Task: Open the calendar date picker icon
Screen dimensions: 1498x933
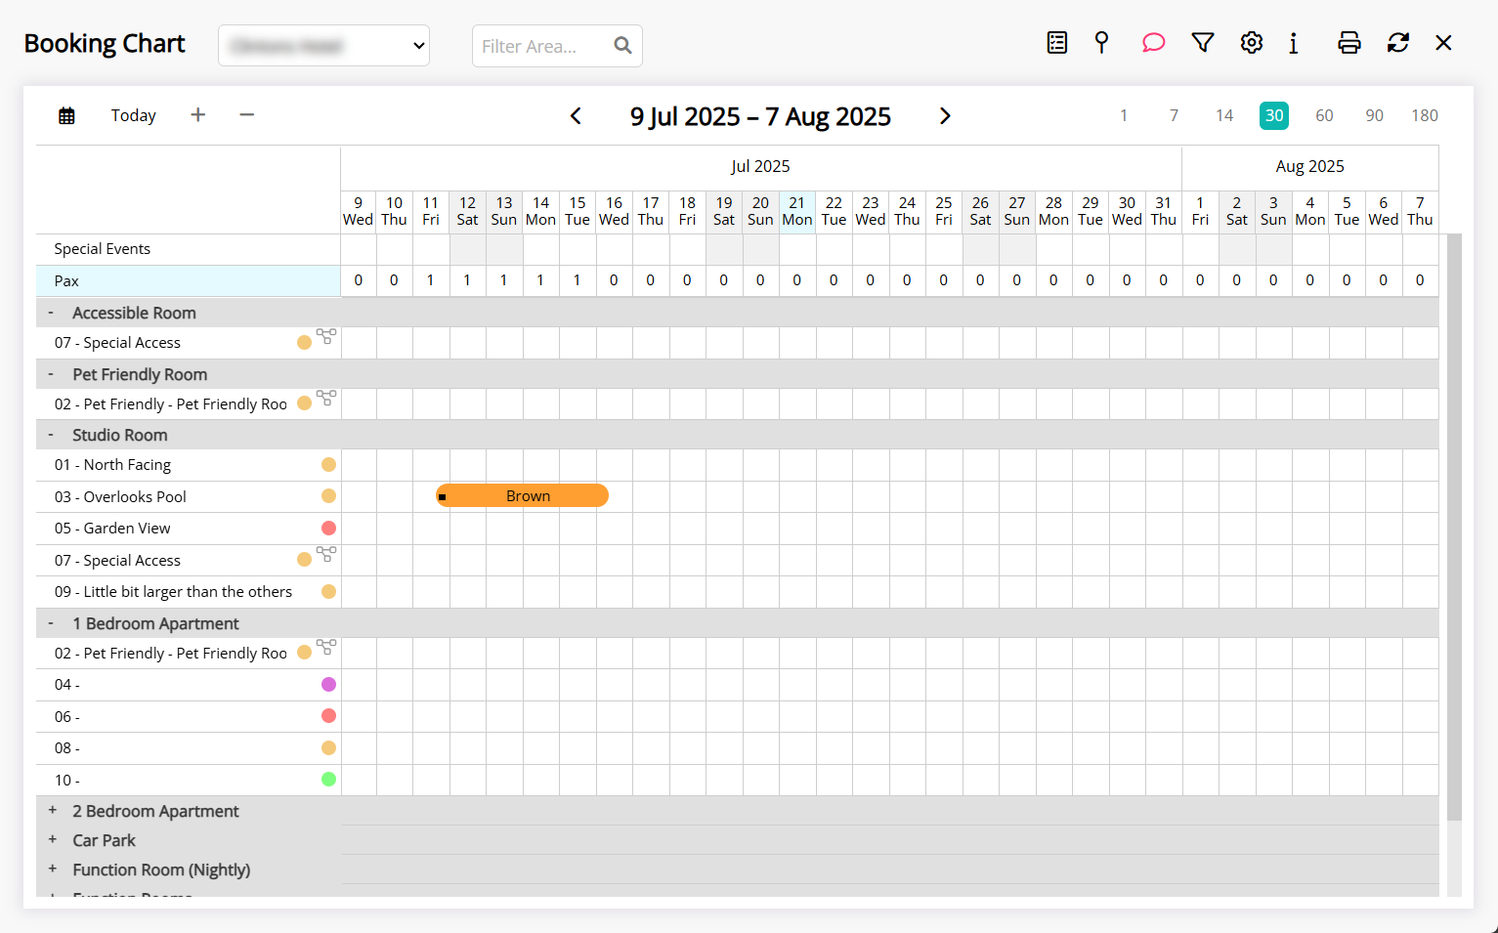Action: [66, 115]
